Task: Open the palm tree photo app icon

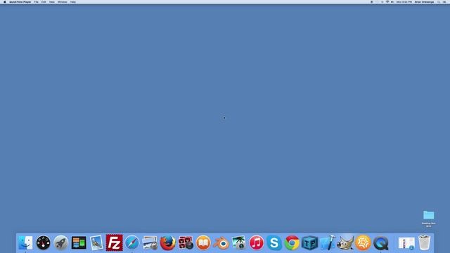Action: point(239,242)
